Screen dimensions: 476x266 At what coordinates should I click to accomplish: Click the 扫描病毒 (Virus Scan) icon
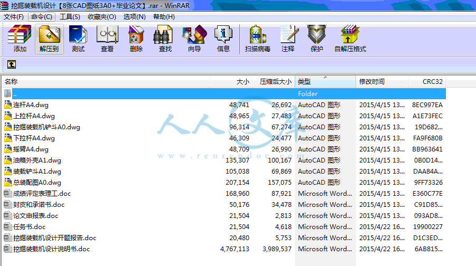click(257, 34)
